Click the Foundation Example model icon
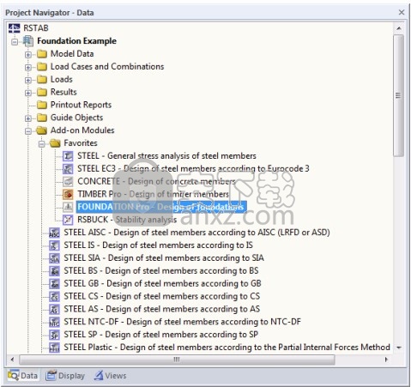Image resolution: width=411 pixels, height=387 pixels. coord(28,41)
